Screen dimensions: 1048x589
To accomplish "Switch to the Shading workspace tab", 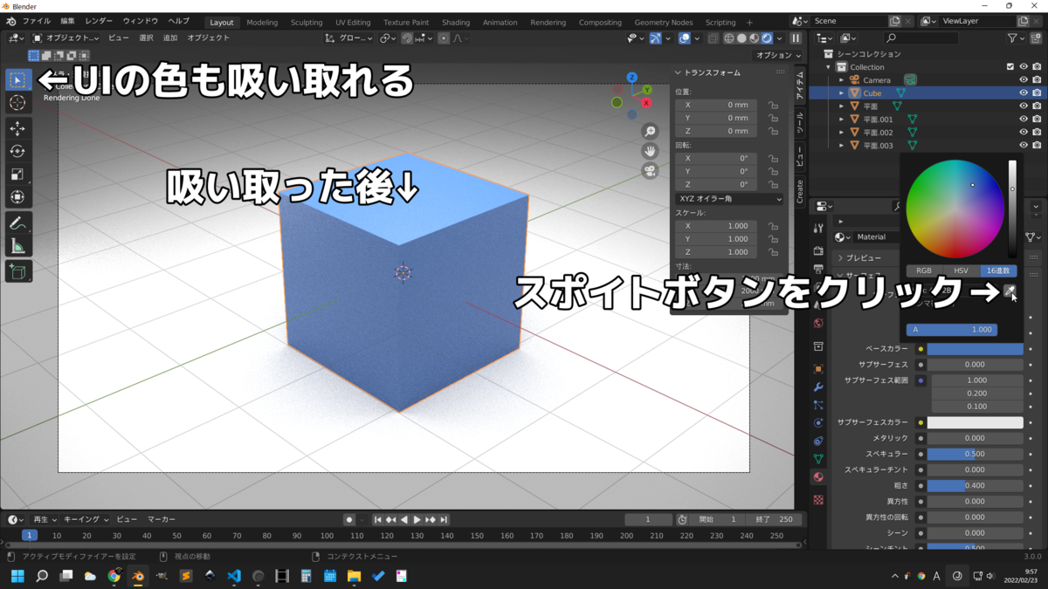I will [x=455, y=23].
